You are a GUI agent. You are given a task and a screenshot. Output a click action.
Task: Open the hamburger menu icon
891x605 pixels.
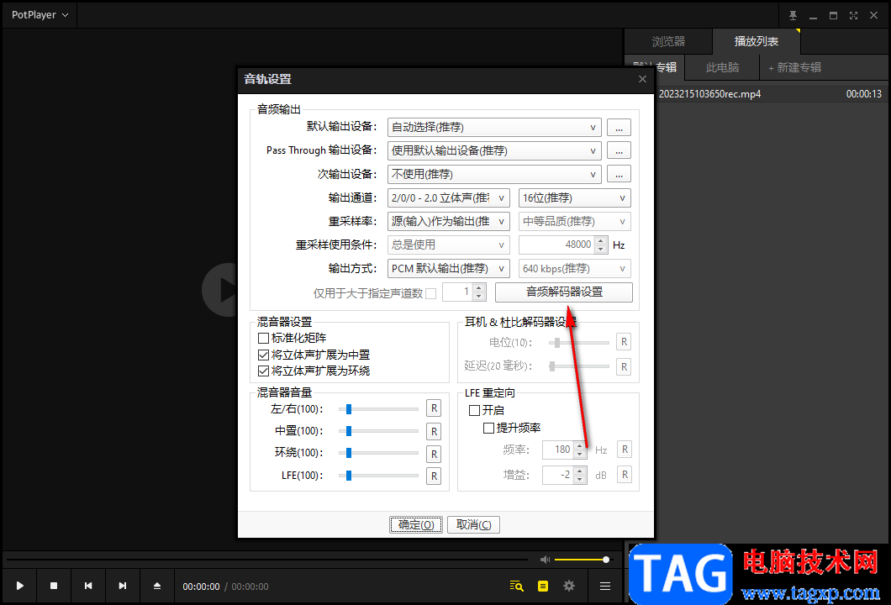tap(605, 586)
